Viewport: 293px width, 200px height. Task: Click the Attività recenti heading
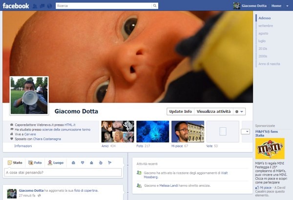tap(147, 164)
